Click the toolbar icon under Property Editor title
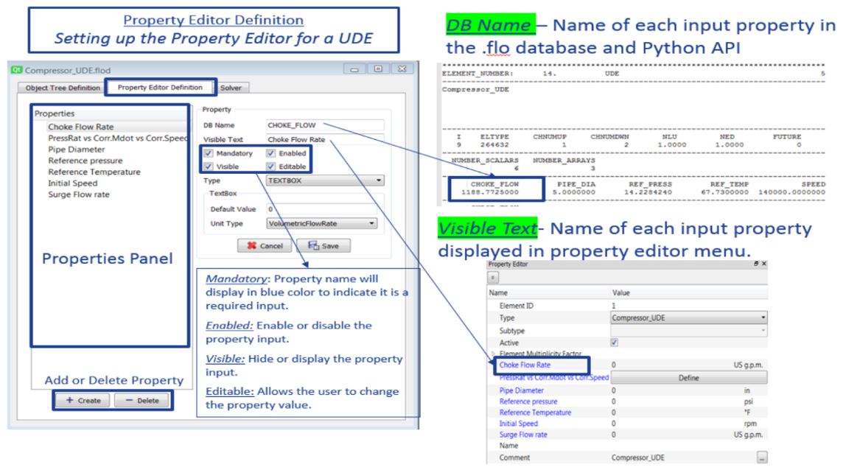843x470 pixels. [494, 277]
